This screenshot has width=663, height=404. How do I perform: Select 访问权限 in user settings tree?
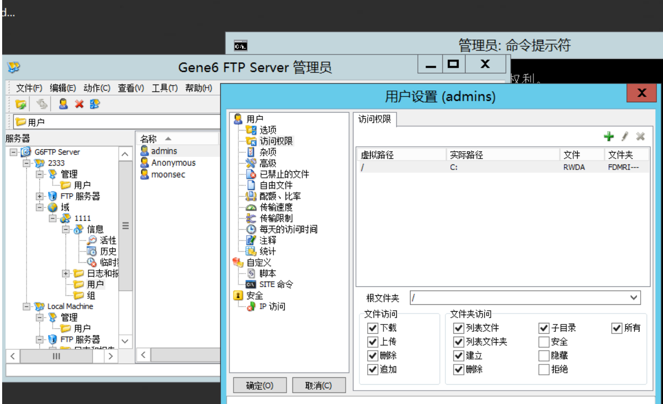coord(276,141)
